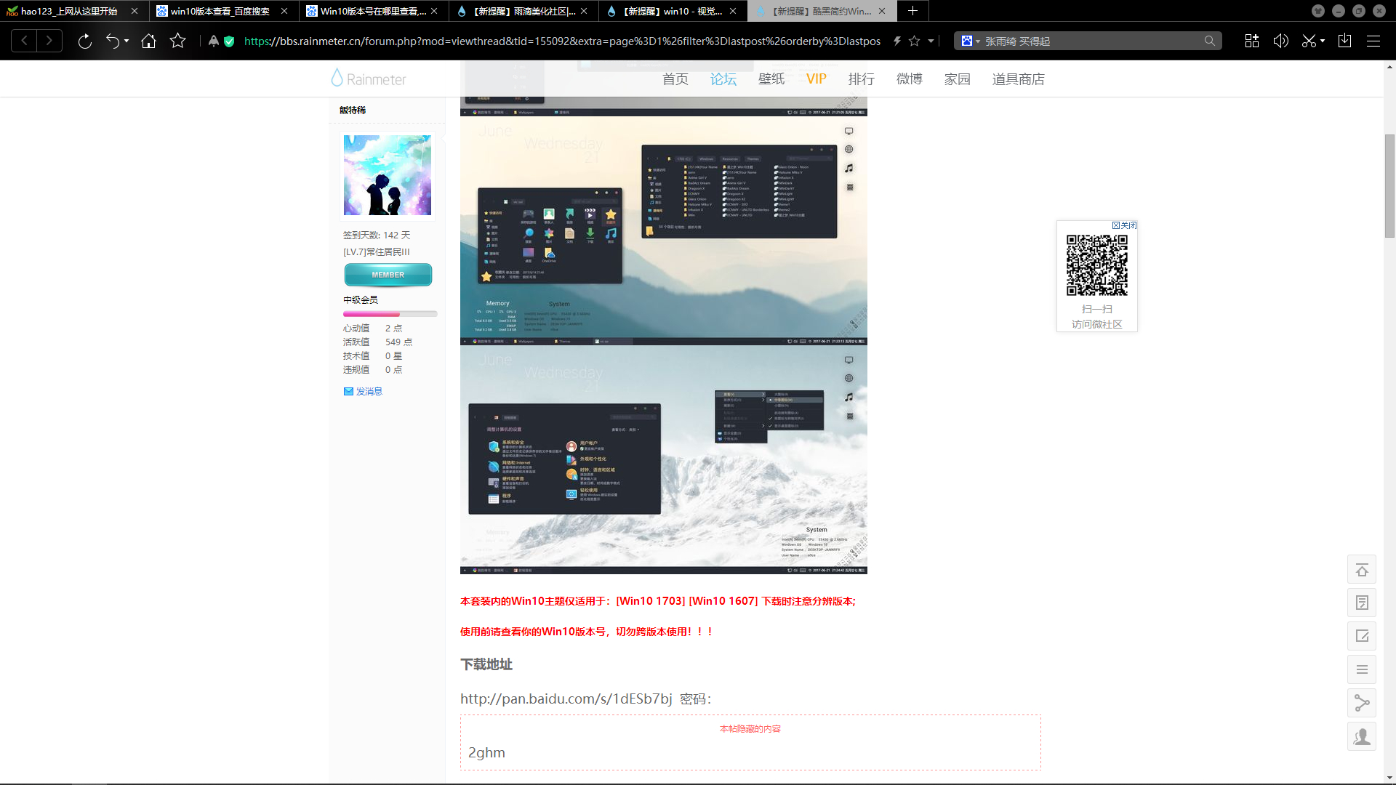The width and height of the screenshot is (1396, 785).
Task: Open VIP navigation item
Action: pyautogui.click(x=816, y=79)
